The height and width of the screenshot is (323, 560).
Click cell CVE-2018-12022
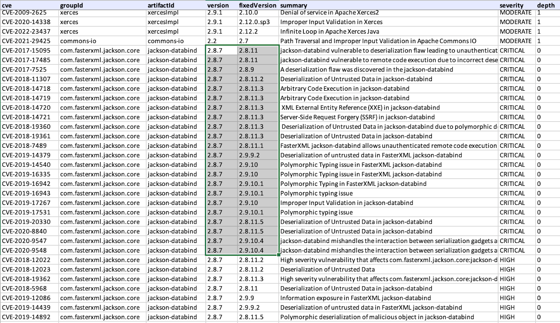click(x=29, y=260)
